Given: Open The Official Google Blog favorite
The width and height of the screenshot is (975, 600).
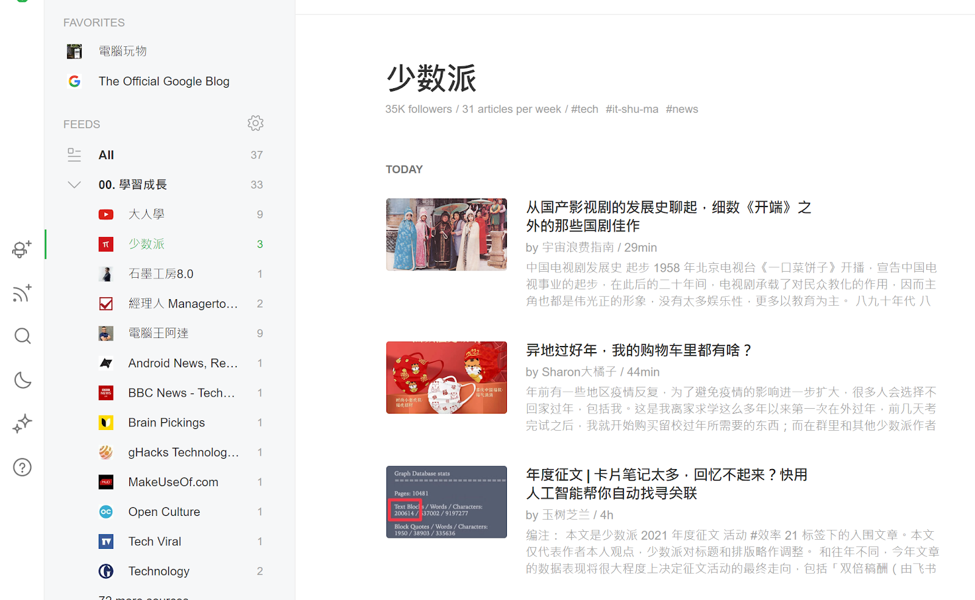Looking at the screenshot, I should [x=165, y=81].
